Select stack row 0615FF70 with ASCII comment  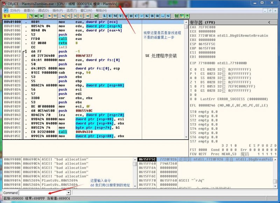coord(205,181)
